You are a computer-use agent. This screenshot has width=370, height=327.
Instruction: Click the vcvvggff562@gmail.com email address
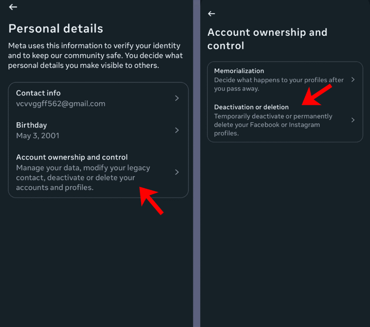[x=61, y=104]
